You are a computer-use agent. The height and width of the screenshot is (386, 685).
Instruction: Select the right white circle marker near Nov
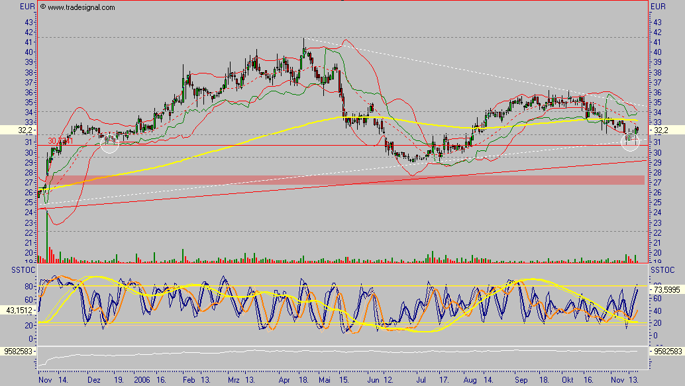click(x=630, y=141)
